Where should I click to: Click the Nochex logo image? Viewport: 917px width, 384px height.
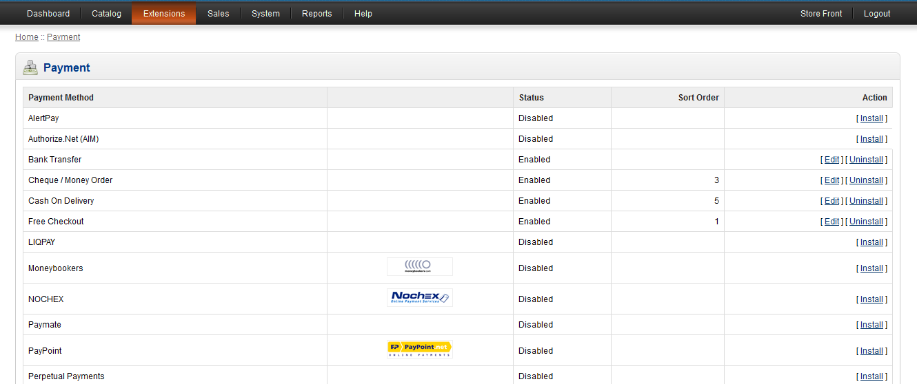pos(419,297)
